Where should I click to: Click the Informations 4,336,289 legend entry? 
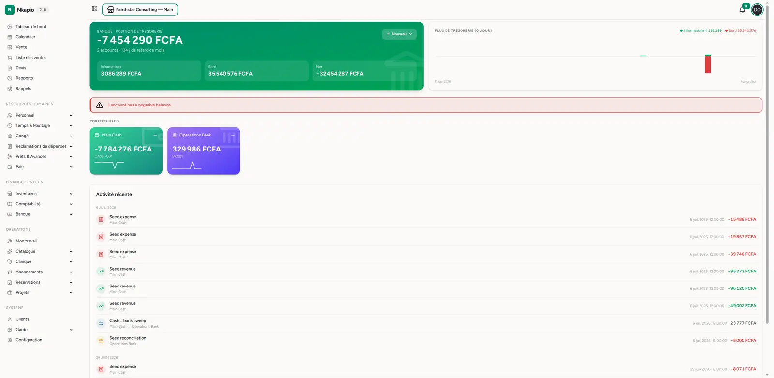click(x=701, y=30)
